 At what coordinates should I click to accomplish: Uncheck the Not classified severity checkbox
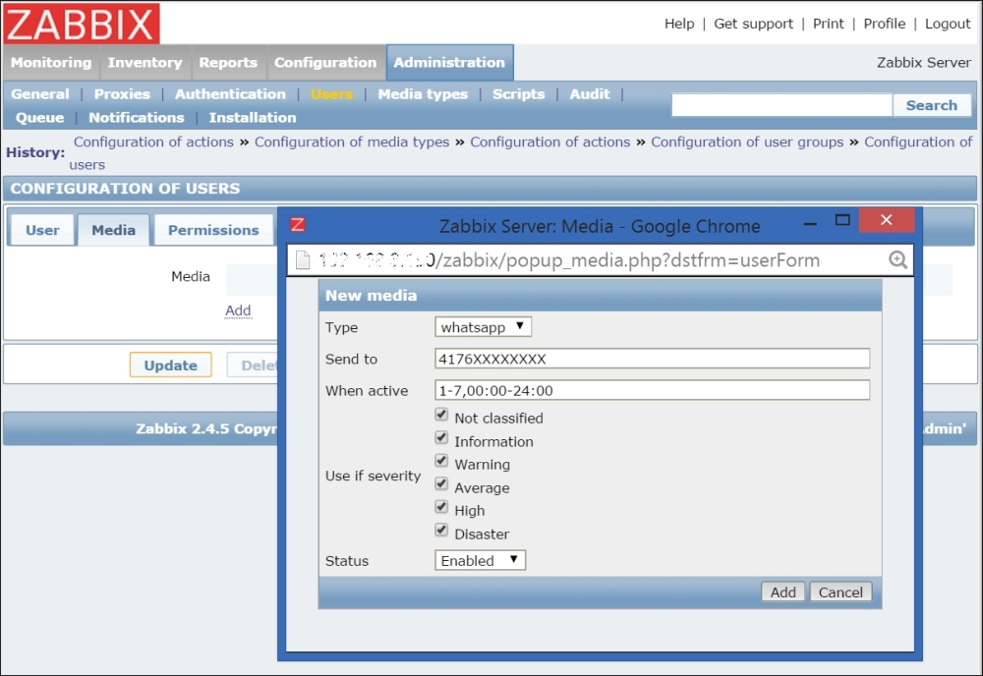coord(441,416)
